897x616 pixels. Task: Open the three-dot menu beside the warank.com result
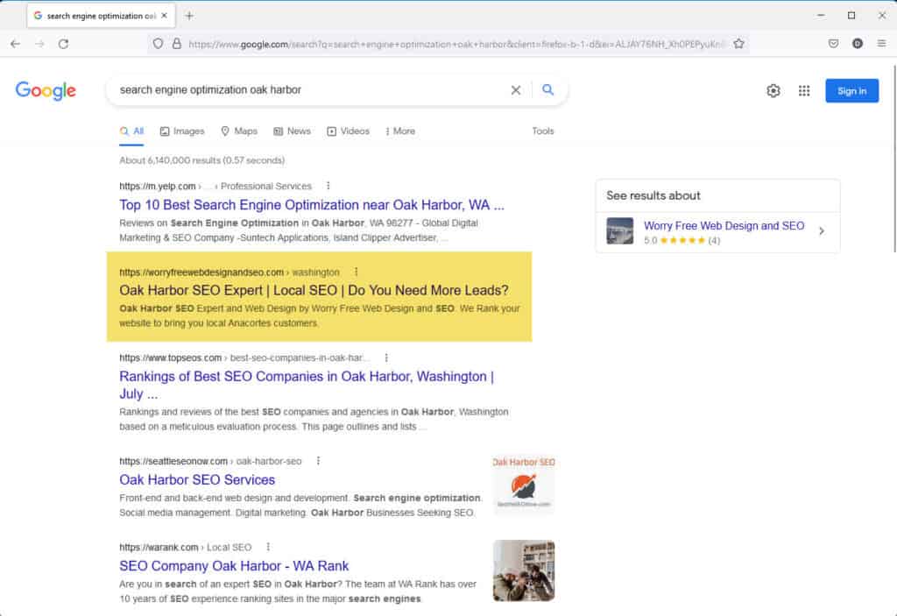coord(268,547)
